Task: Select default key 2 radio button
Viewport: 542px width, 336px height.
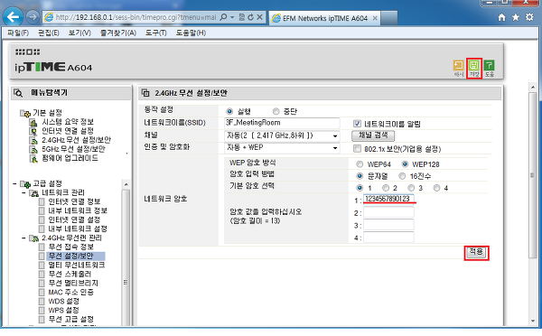Action: point(386,188)
